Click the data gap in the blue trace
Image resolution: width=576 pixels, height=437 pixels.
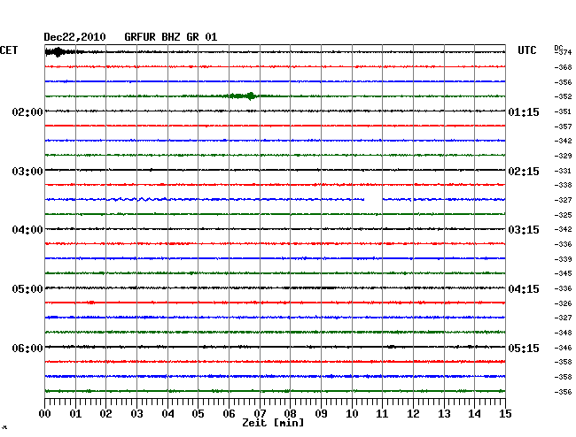[373, 199]
